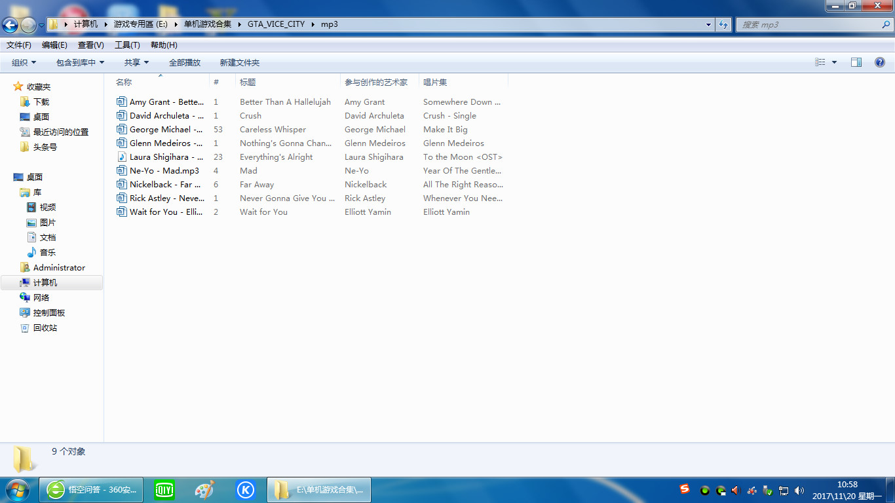Image resolution: width=895 pixels, height=503 pixels.
Task: Select the David Archuleta mp3 file icon
Action: pos(121,115)
